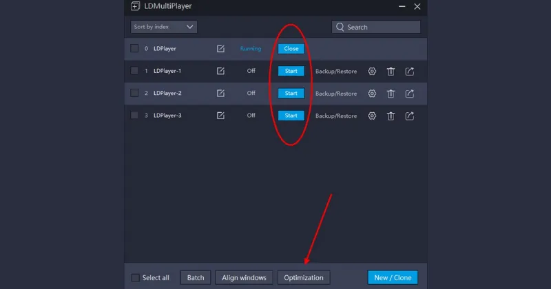Image resolution: width=551 pixels, height=289 pixels.
Task: Delete the LDPlayer-1 instance via trash icon
Action: [x=391, y=71]
